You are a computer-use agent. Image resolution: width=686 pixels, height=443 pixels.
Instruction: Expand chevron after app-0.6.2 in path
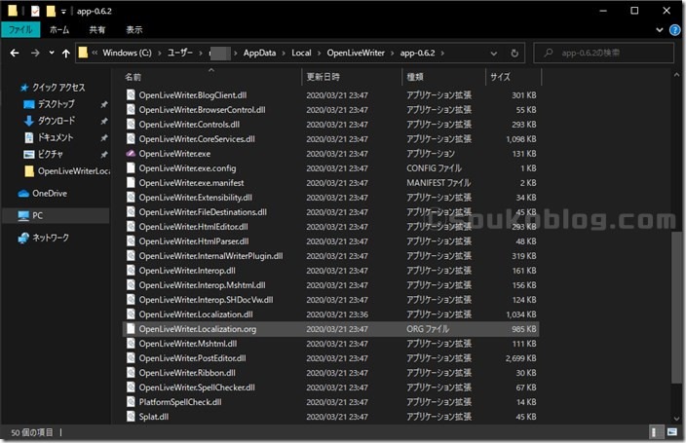coord(442,54)
